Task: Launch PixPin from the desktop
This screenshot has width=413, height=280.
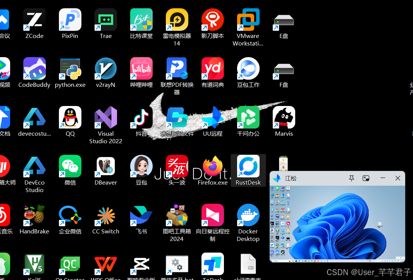Action: coord(70,20)
